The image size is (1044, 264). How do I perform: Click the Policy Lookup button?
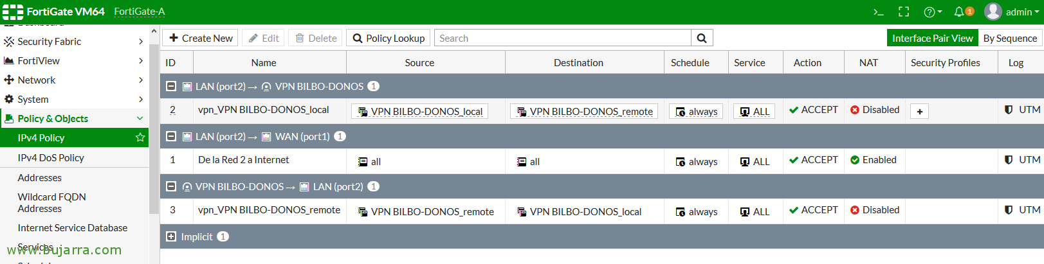pos(389,39)
